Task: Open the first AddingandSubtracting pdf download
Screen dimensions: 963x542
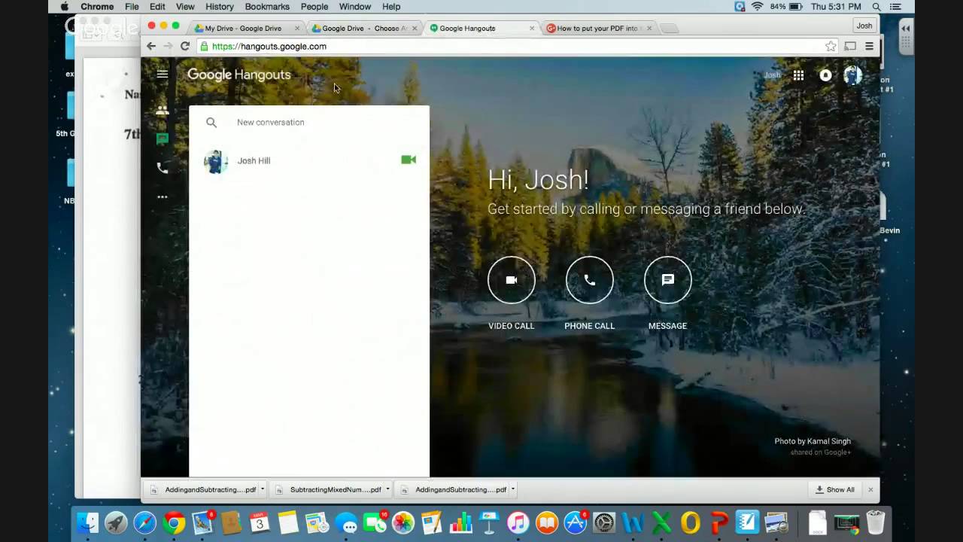Action: click(203, 489)
